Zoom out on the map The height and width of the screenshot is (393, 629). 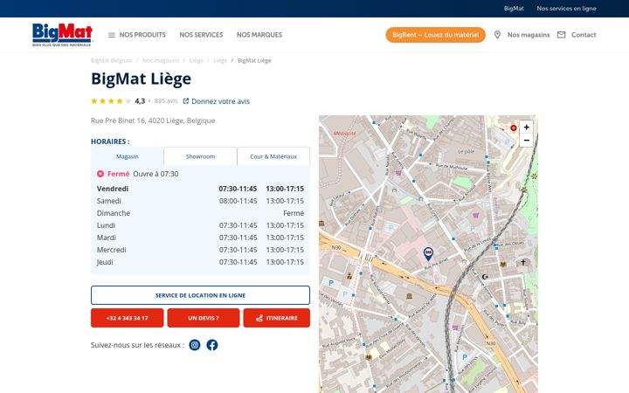526,141
